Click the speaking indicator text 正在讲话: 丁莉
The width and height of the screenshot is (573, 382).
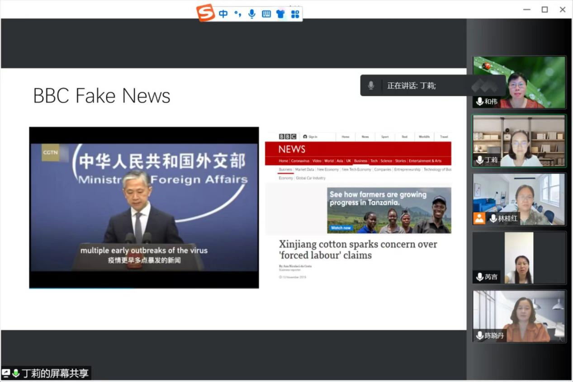coord(412,85)
